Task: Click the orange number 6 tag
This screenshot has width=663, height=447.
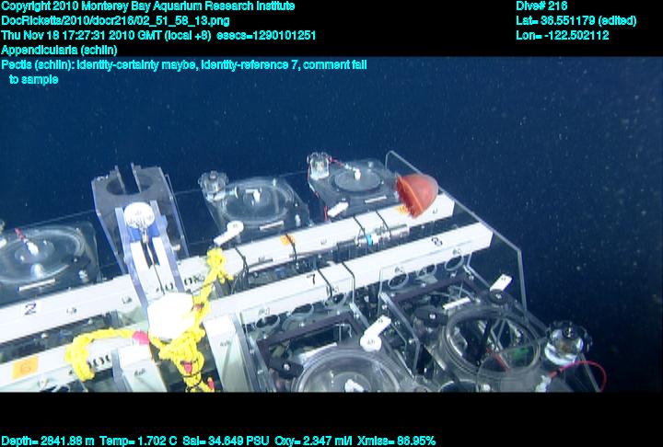Action: click(x=24, y=367)
